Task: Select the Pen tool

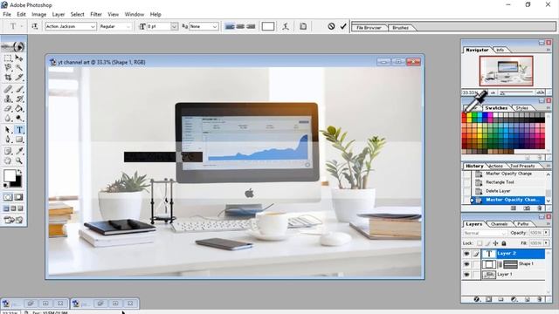Action: click(8, 140)
